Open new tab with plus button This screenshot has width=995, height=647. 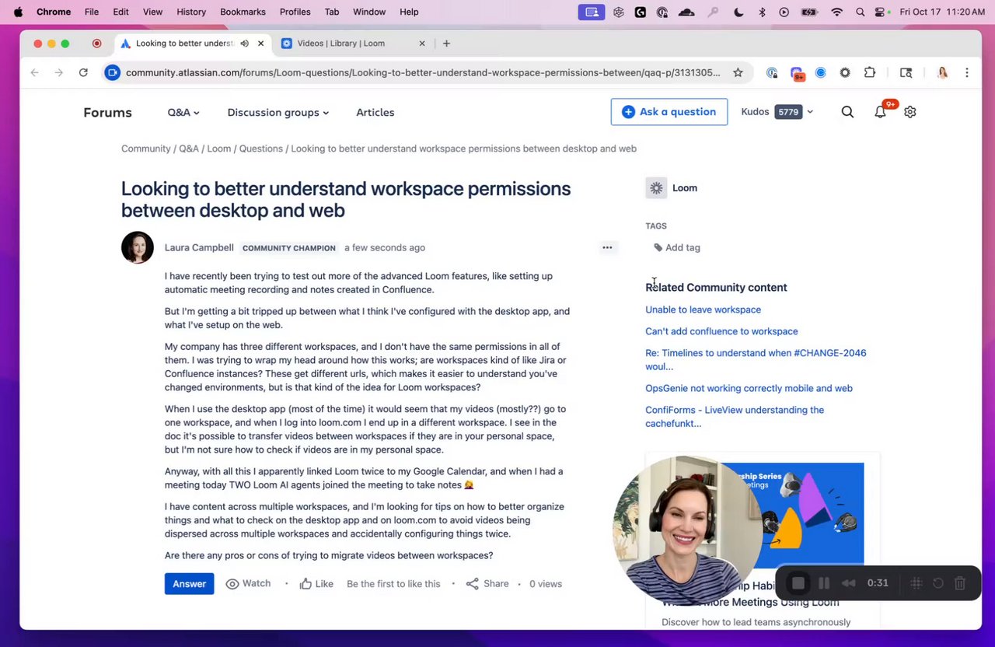pos(446,44)
